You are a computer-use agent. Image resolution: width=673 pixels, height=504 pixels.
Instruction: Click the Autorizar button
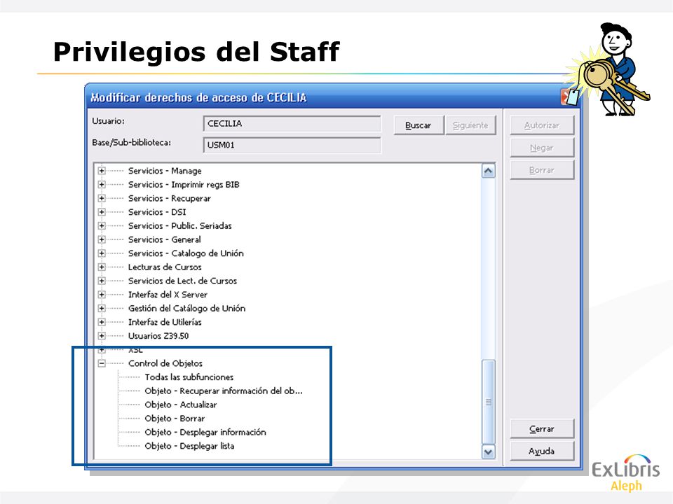542,125
